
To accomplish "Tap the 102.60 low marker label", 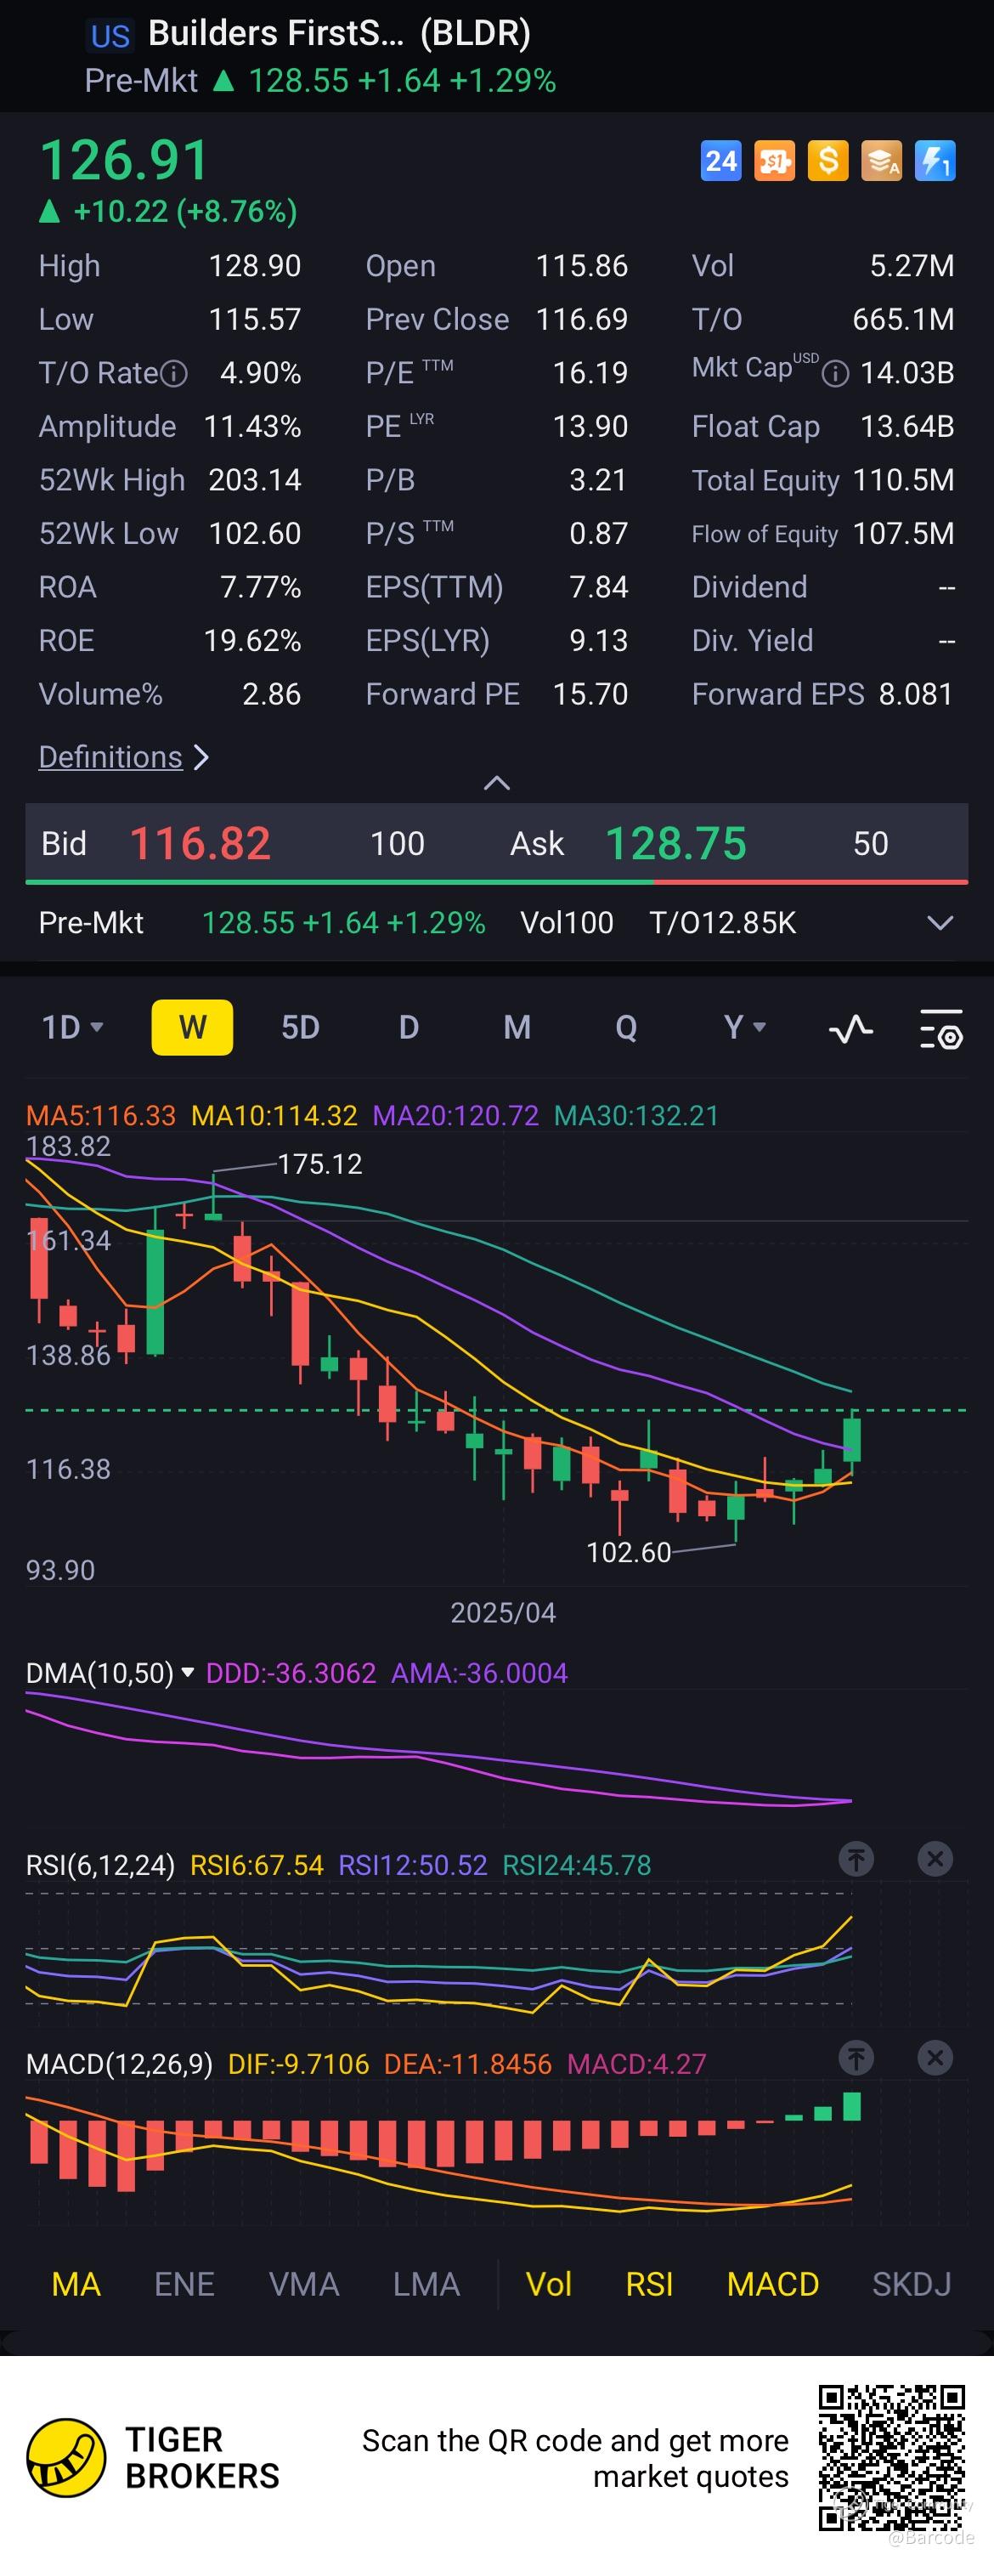I will pyautogui.click(x=629, y=1552).
